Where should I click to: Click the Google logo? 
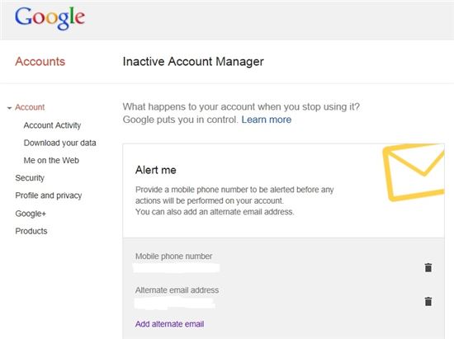(x=50, y=18)
